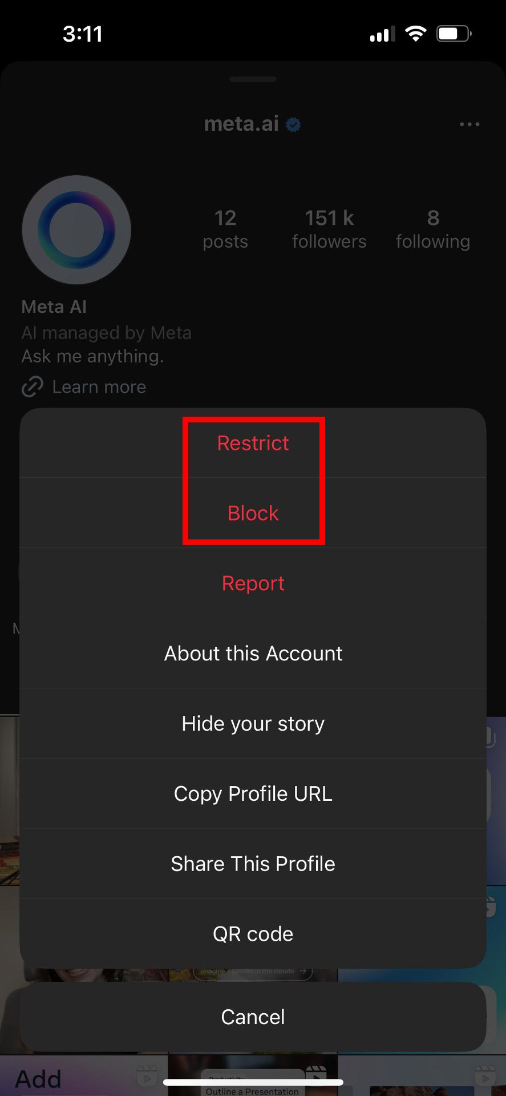Viewport: 506px width, 1096px height.
Task: View the 151k followers count
Action: click(x=329, y=229)
